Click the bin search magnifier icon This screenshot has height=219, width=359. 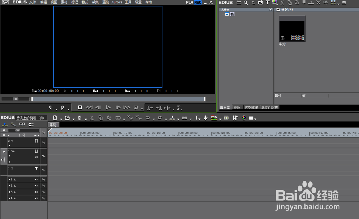(x=246, y=3)
